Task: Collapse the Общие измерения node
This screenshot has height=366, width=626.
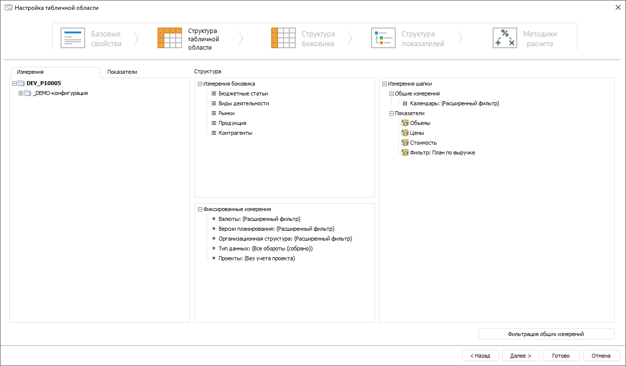Action: click(x=391, y=93)
